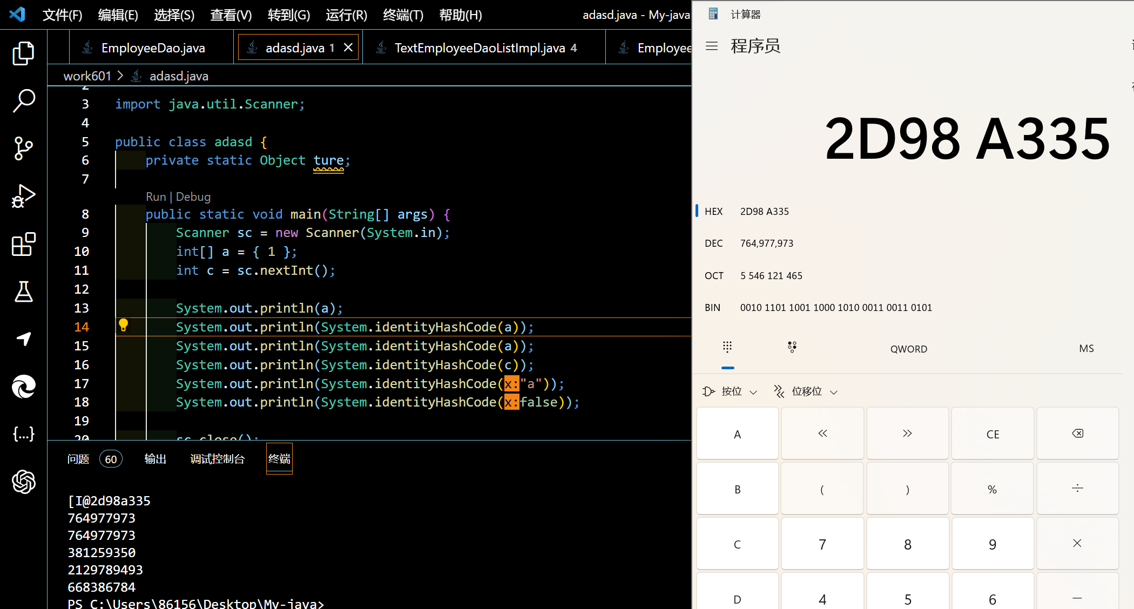The width and height of the screenshot is (1134, 609).
Task: Click the open parenthesis key
Action: [822, 489]
